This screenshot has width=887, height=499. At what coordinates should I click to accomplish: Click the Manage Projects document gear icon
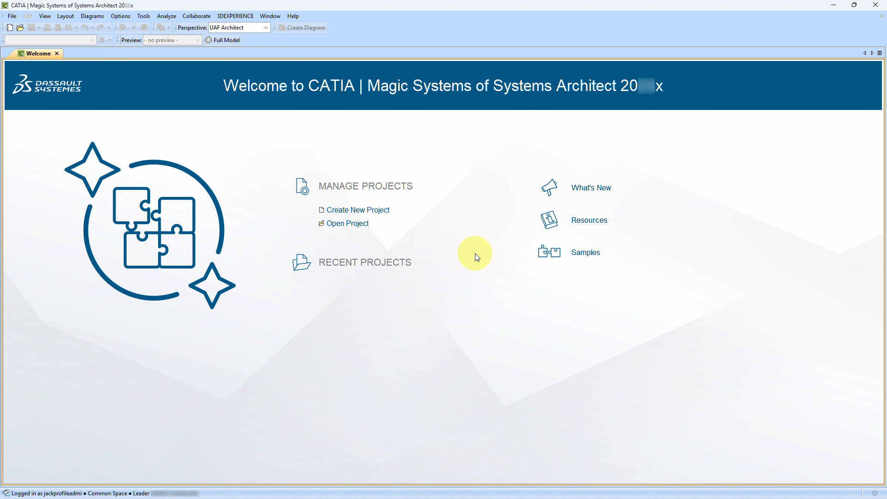302,187
